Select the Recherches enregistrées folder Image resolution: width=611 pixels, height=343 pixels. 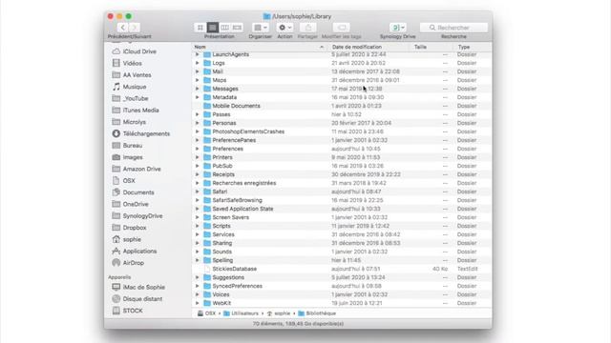point(342,183)
